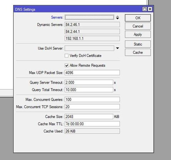This screenshot has width=171, height=160.
Task: Click the OK button
Action: [138, 18]
